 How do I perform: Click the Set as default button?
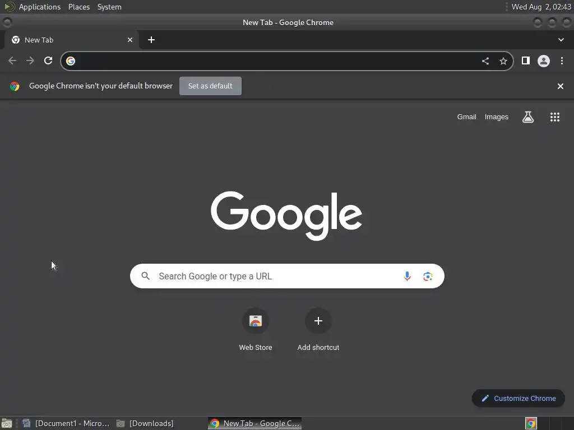210,86
